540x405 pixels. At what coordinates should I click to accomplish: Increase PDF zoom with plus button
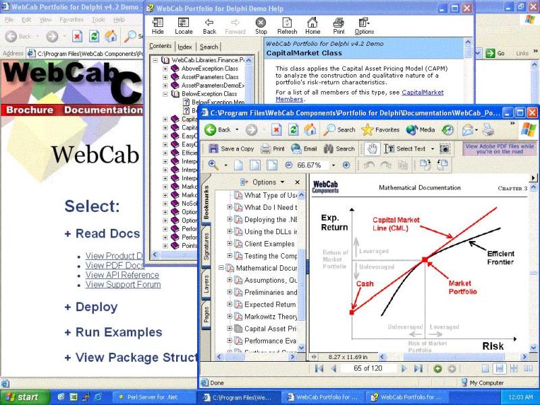[346, 165]
